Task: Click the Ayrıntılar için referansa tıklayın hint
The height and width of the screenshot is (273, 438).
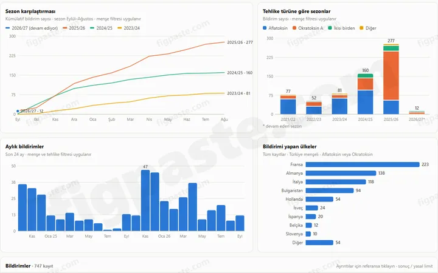Action: click(x=384, y=266)
